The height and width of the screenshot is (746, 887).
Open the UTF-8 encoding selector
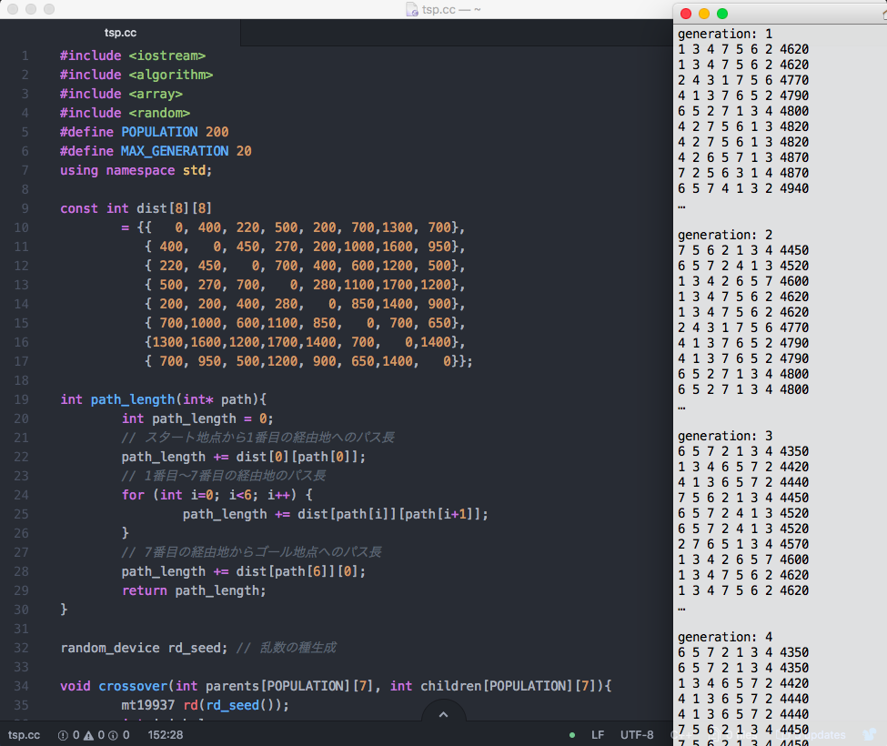pyautogui.click(x=637, y=735)
